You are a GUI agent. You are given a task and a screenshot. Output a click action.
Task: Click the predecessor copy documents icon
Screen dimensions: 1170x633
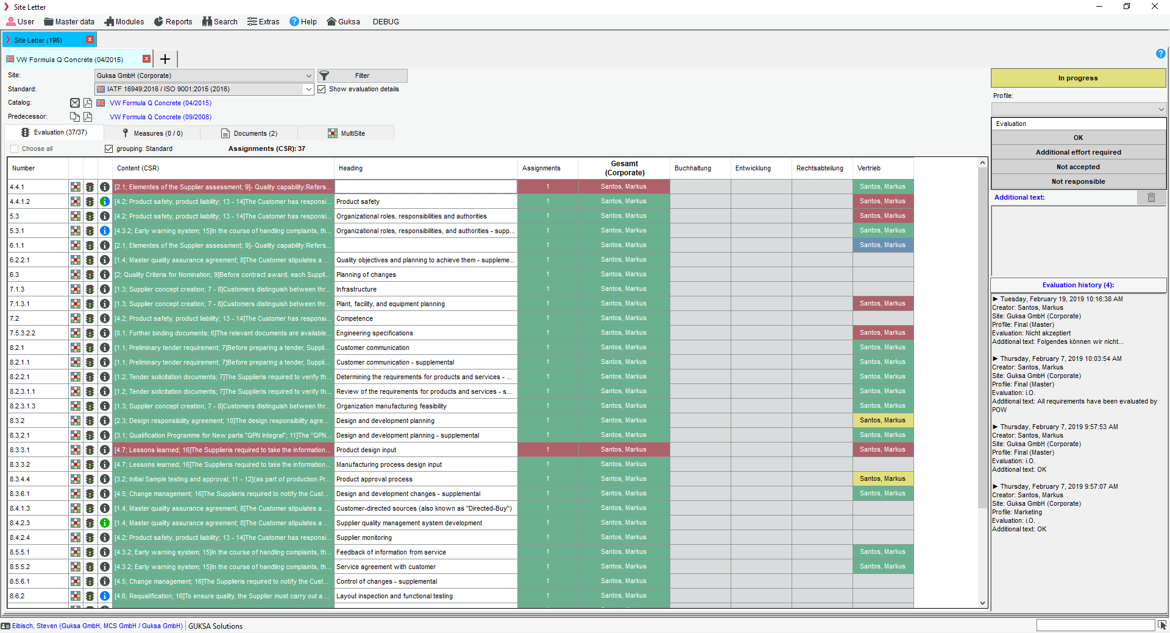[75, 116]
